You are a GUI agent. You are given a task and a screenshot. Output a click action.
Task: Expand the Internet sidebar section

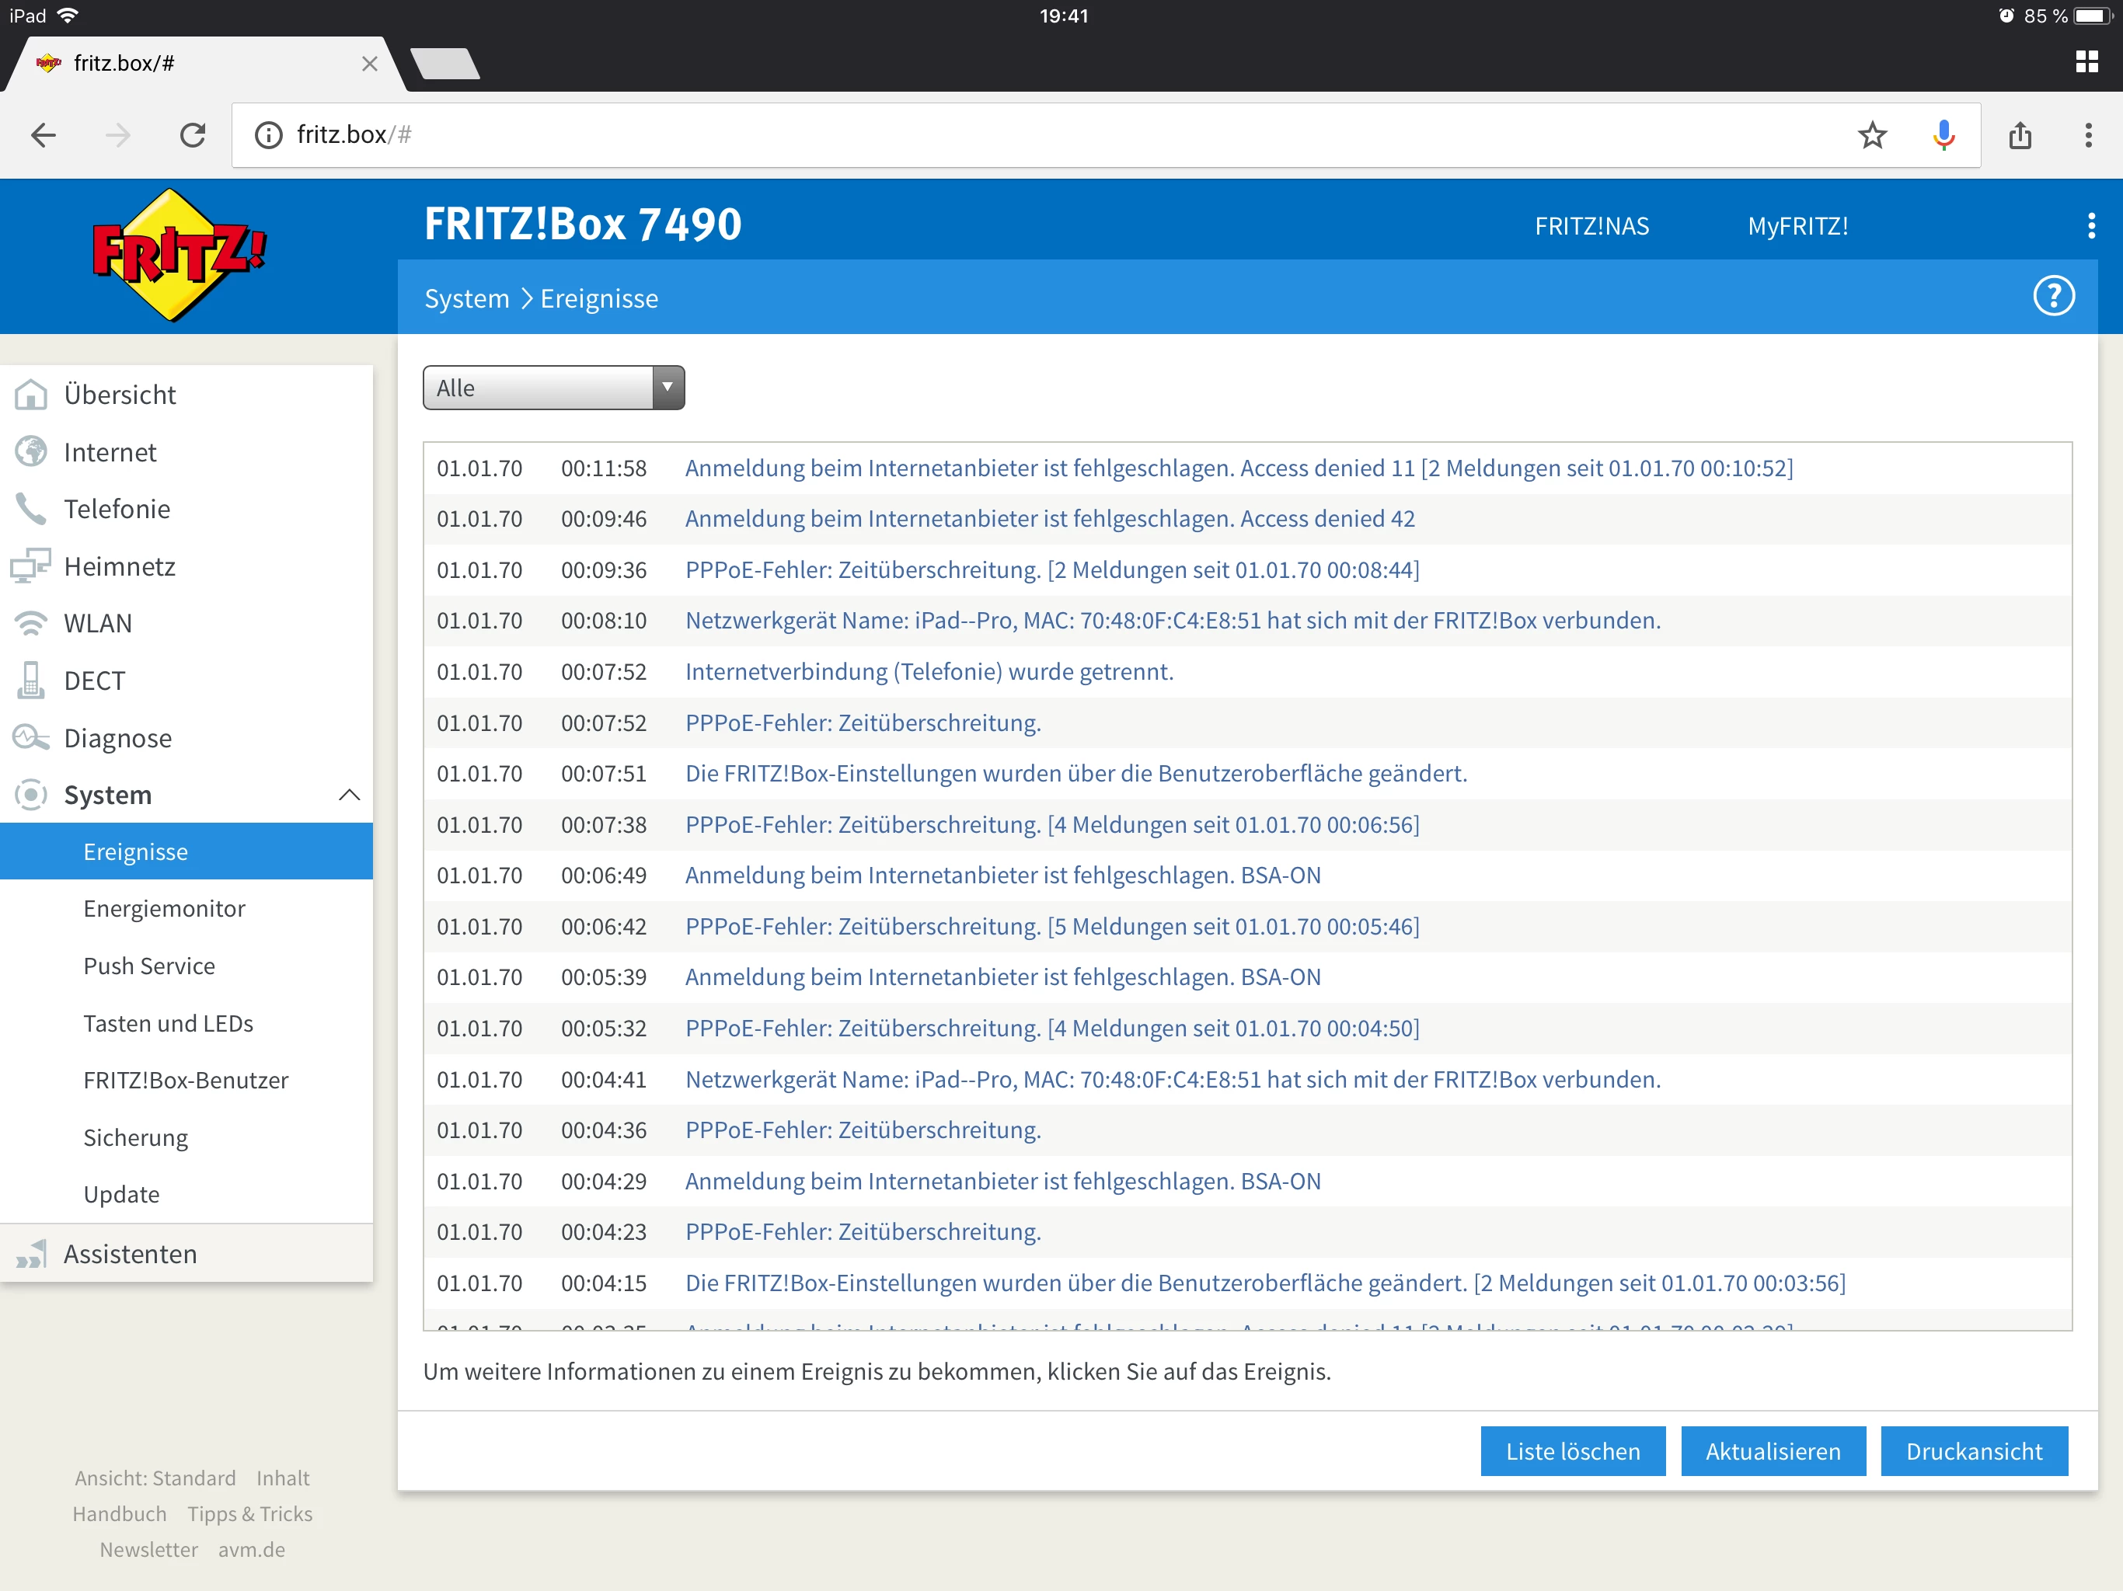[110, 452]
